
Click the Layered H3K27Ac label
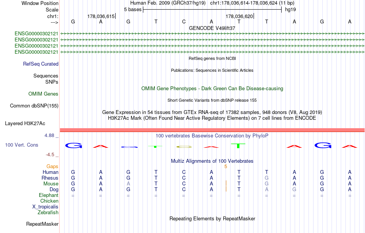pyautogui.click(x=25, y=124)
